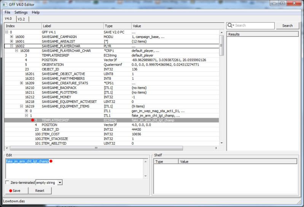Click the (12 items) value cell
The width and height of the screenshot is (304, 207).
click(139, 41)
